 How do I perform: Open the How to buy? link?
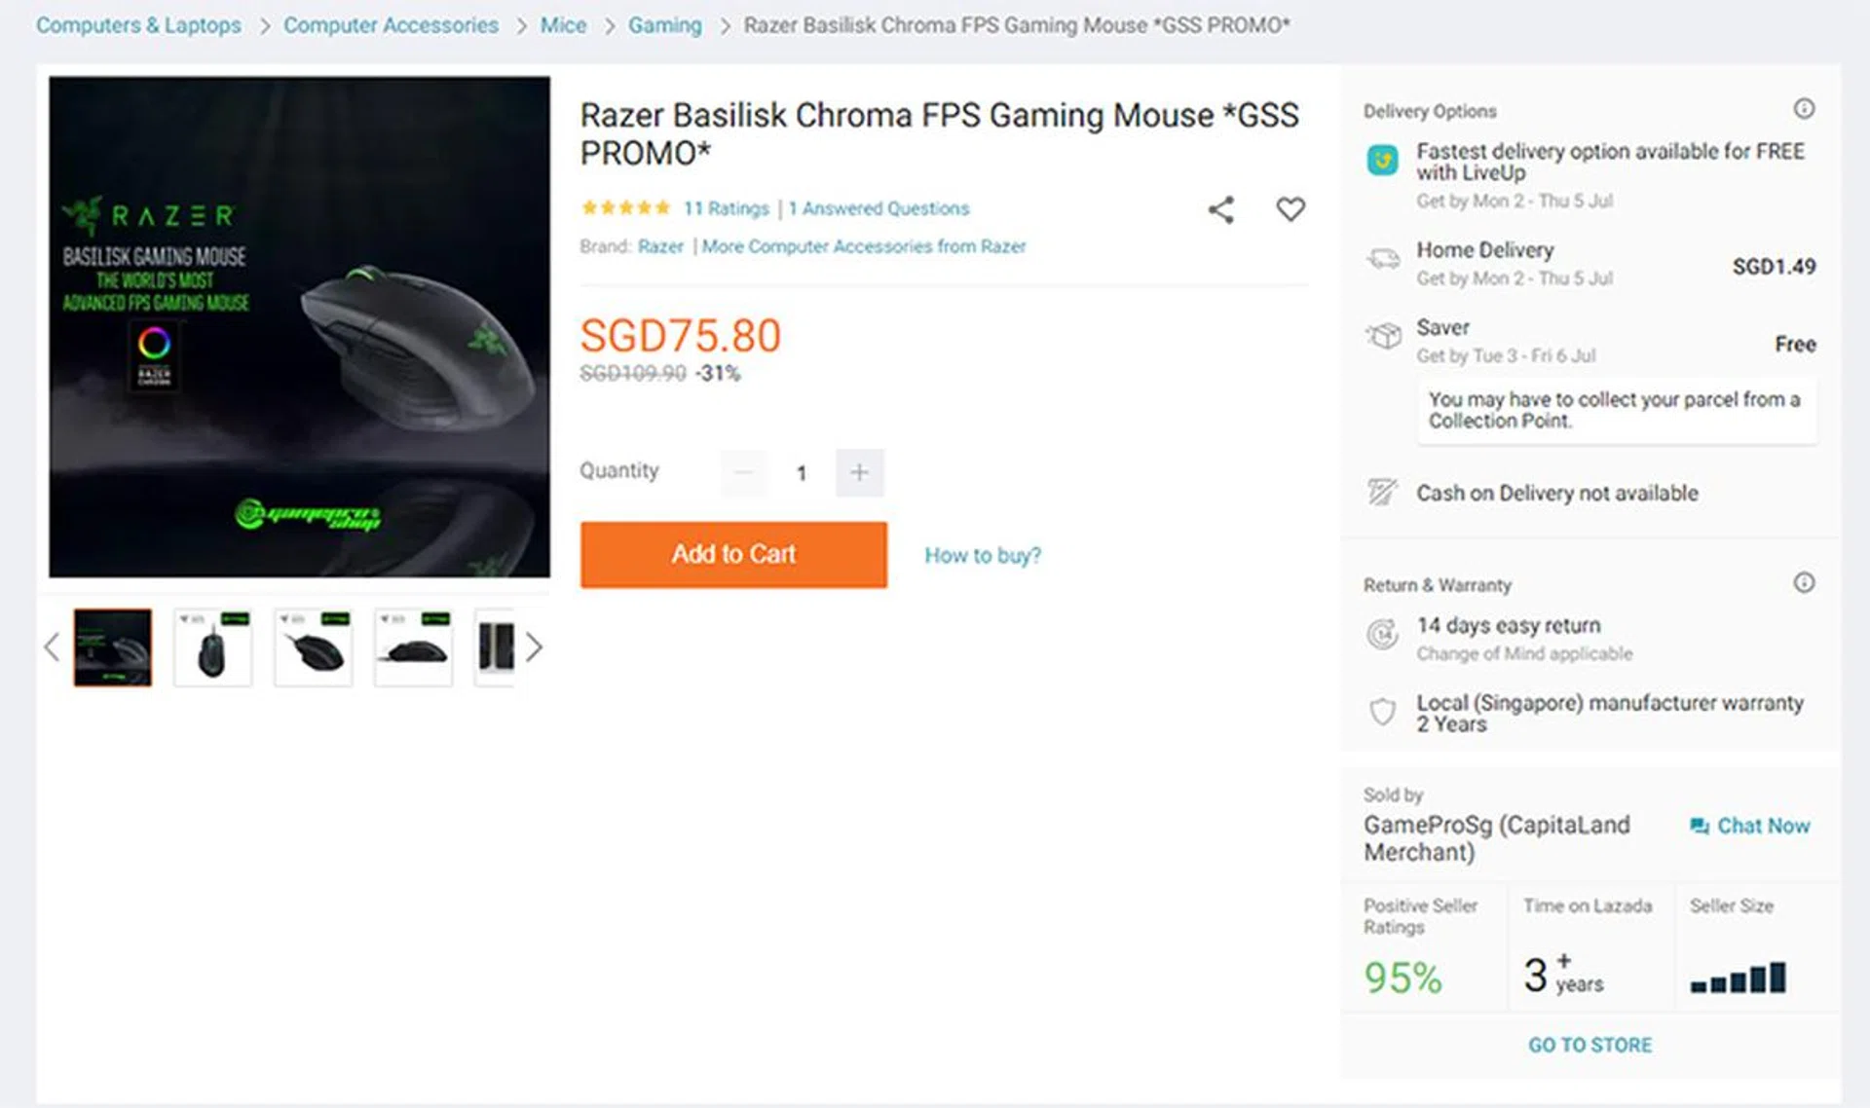tap(982, 555)
